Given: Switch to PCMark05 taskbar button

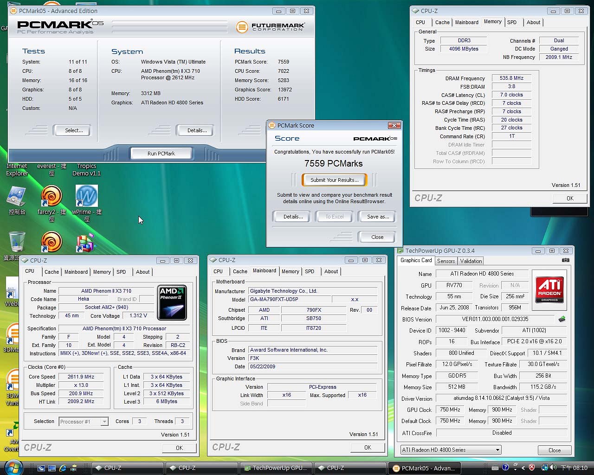Looking at the screenshot, I should coord(424,468).
